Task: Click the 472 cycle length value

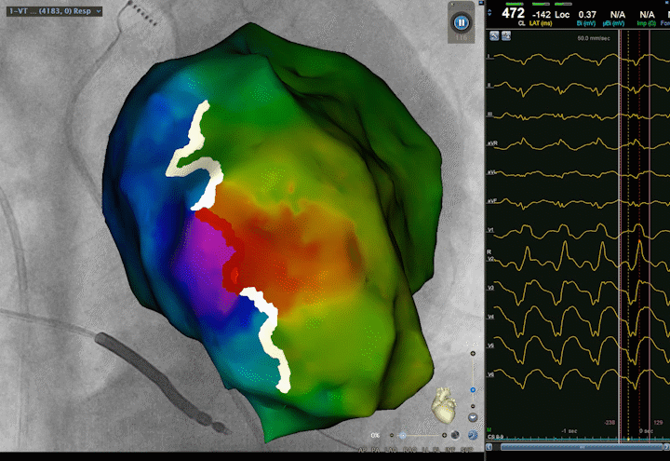Action: pyautogui.click(x=513, y=13)
